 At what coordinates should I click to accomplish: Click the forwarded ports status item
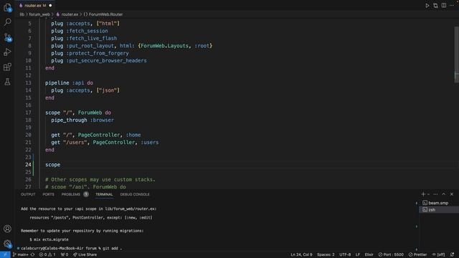click(65, 254)
